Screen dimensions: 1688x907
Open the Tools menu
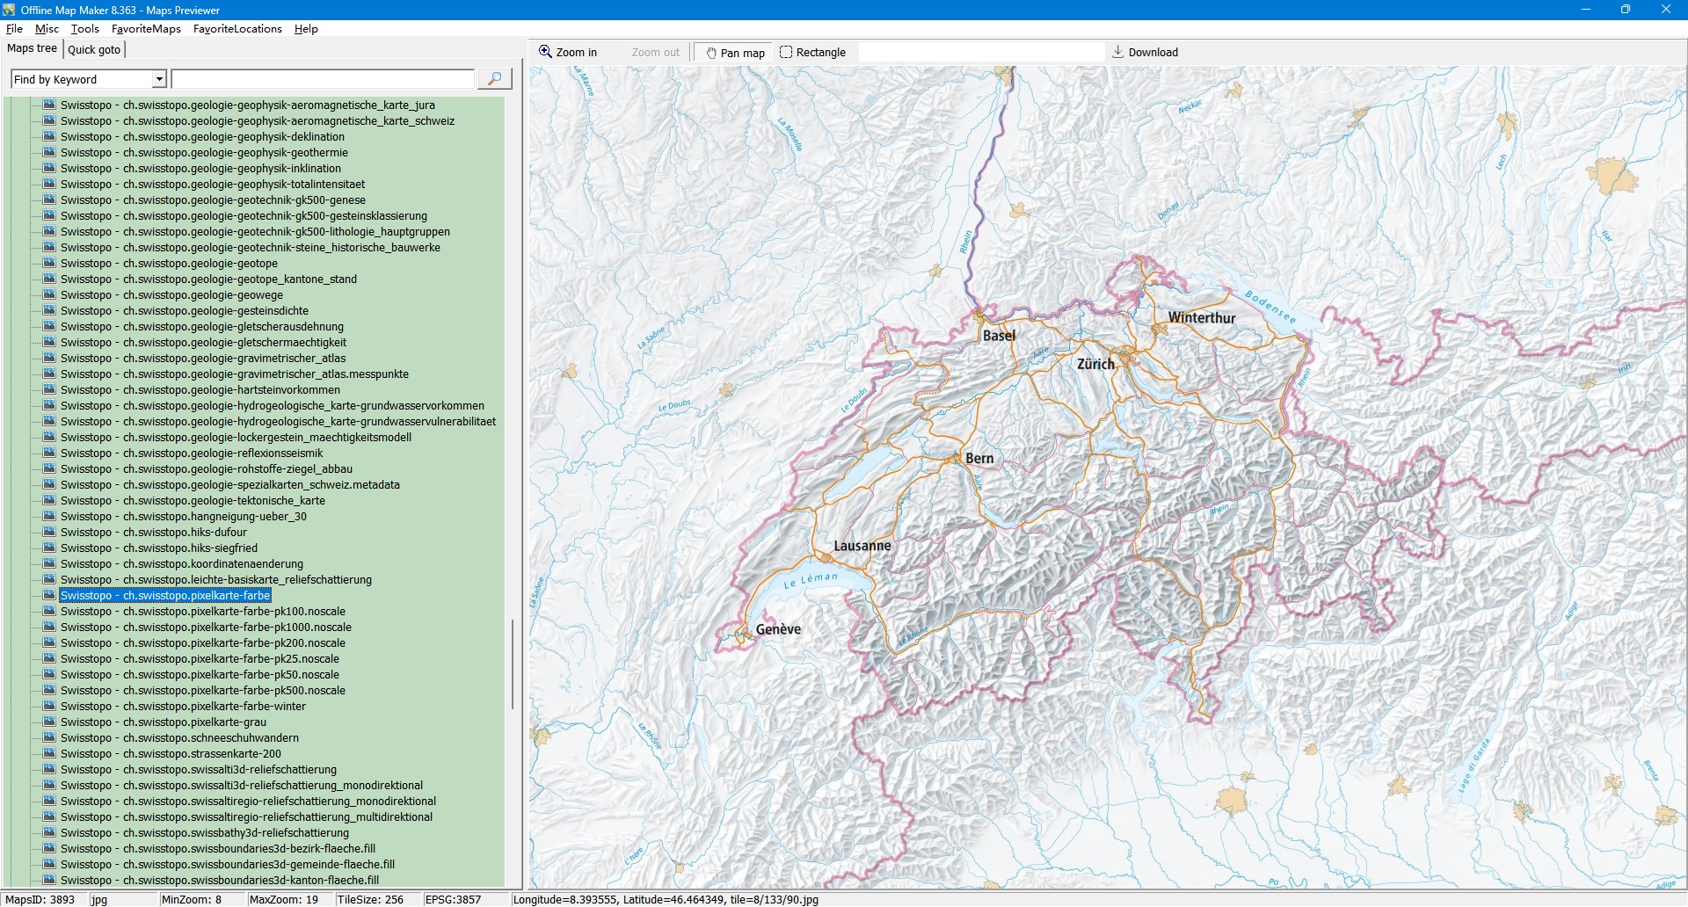click(x=84, y=29)
